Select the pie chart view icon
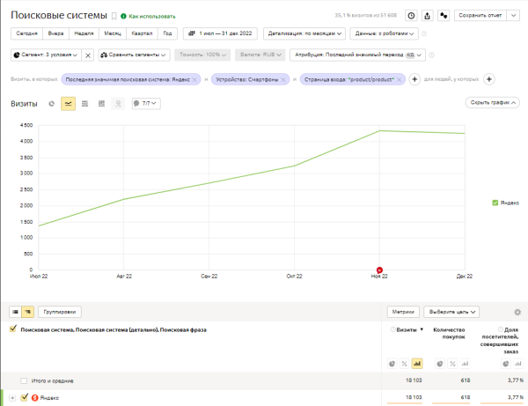528x406 pixels. pyautogui.click(x=52, y=103)
